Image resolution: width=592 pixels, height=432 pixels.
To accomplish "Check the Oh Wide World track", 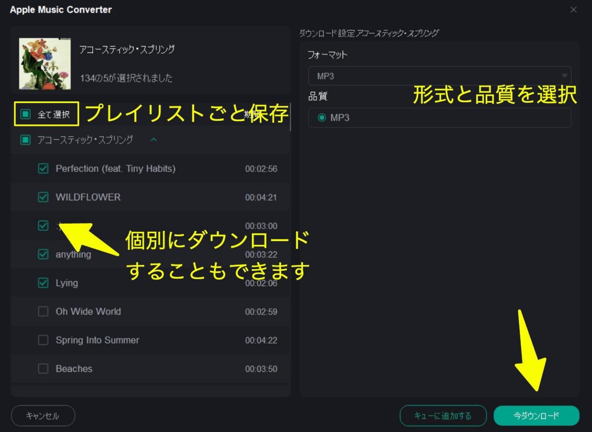I will coord(43,311).
